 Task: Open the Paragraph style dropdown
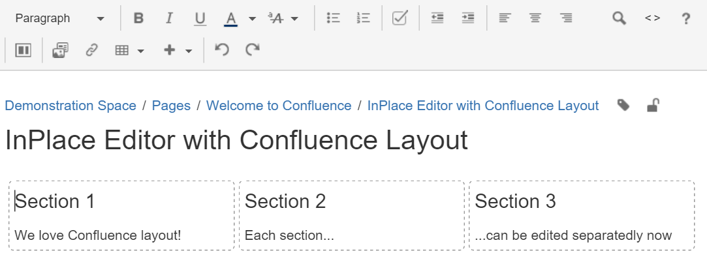(59, 18)
